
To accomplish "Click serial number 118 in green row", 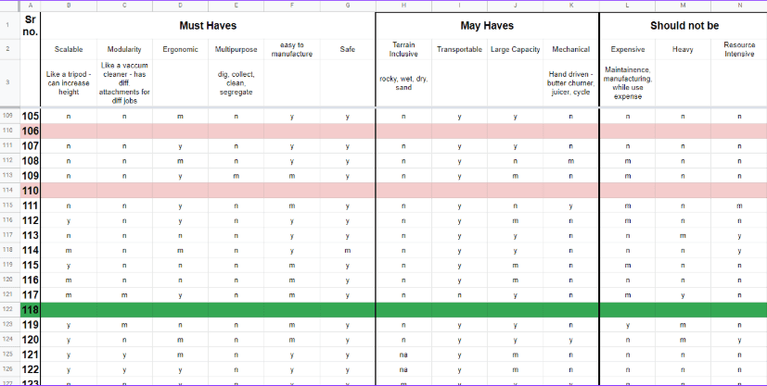I will (31, 309).
